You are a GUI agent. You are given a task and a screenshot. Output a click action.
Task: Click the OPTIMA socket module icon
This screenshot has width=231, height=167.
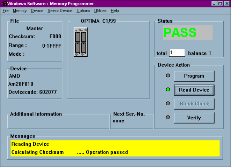81,42
